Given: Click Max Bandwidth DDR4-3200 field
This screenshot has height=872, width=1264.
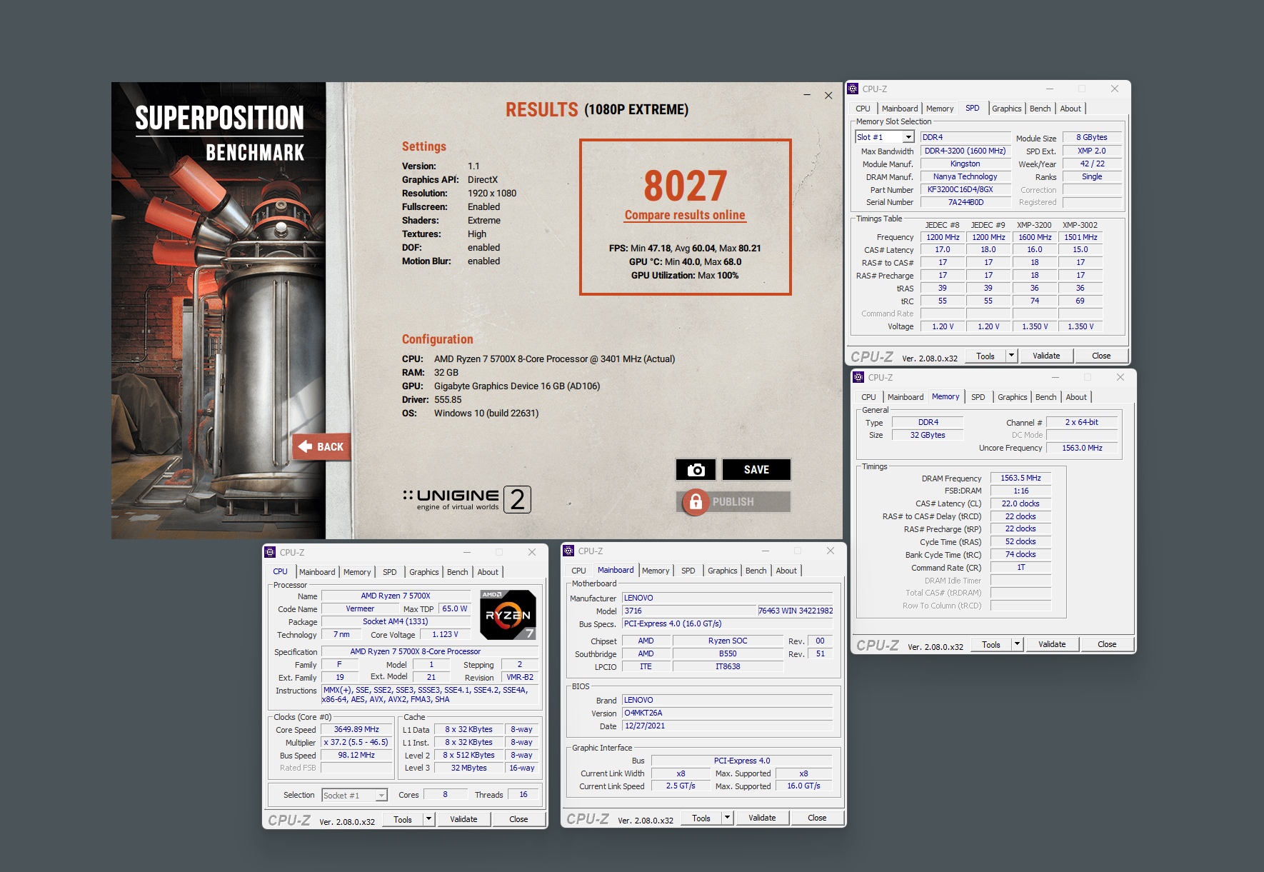Looking at the screenshot, I should tap(966, 151).
